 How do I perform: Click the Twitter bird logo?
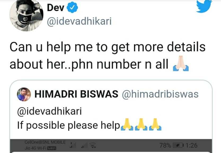[204, 6]
